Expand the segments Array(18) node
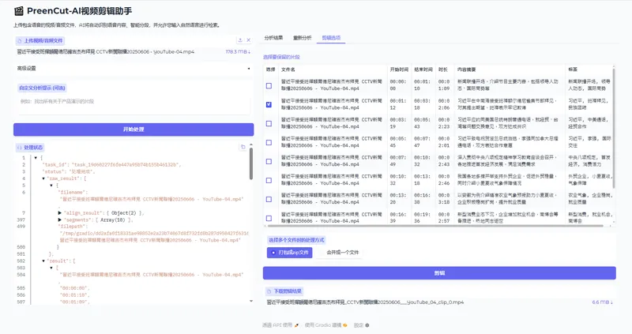The width and height of the screenshot is (632, 334). 60,220
